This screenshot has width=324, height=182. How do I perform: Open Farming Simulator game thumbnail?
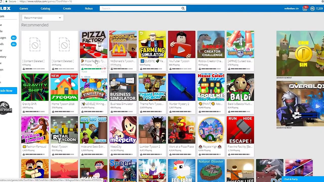coord(152,44)
